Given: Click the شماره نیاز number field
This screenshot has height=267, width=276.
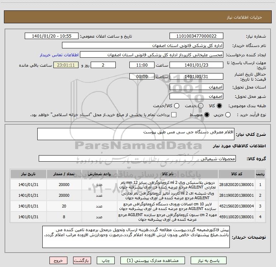Looking at the screenshot, I should click(x=196, y=36).
